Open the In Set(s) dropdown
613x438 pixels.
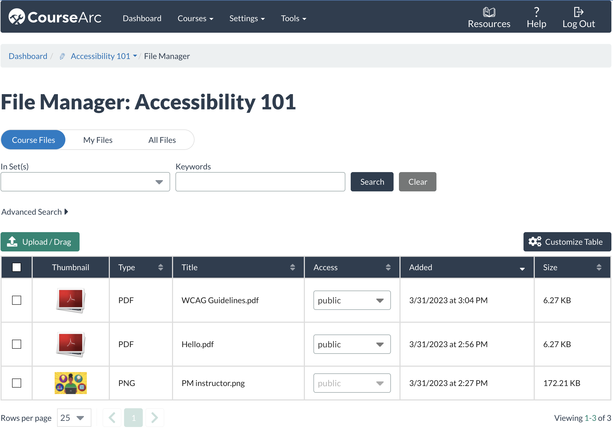(x=85, y=182)
